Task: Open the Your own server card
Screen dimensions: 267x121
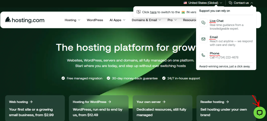Action: (x=162, y=108)
